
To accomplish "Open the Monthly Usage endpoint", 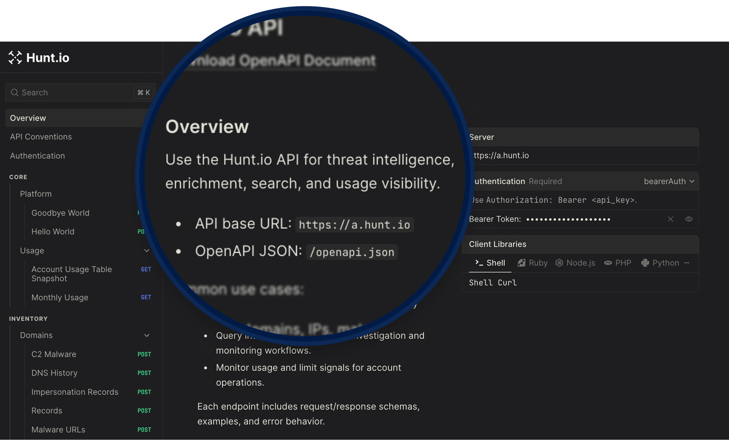I will (x=60, y=297).
